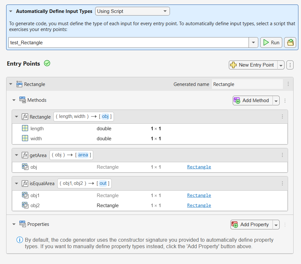This screenshot has width=301, height=264.
Task: Collapse the isEqualArea method
Action: click(x=17, y=183)
